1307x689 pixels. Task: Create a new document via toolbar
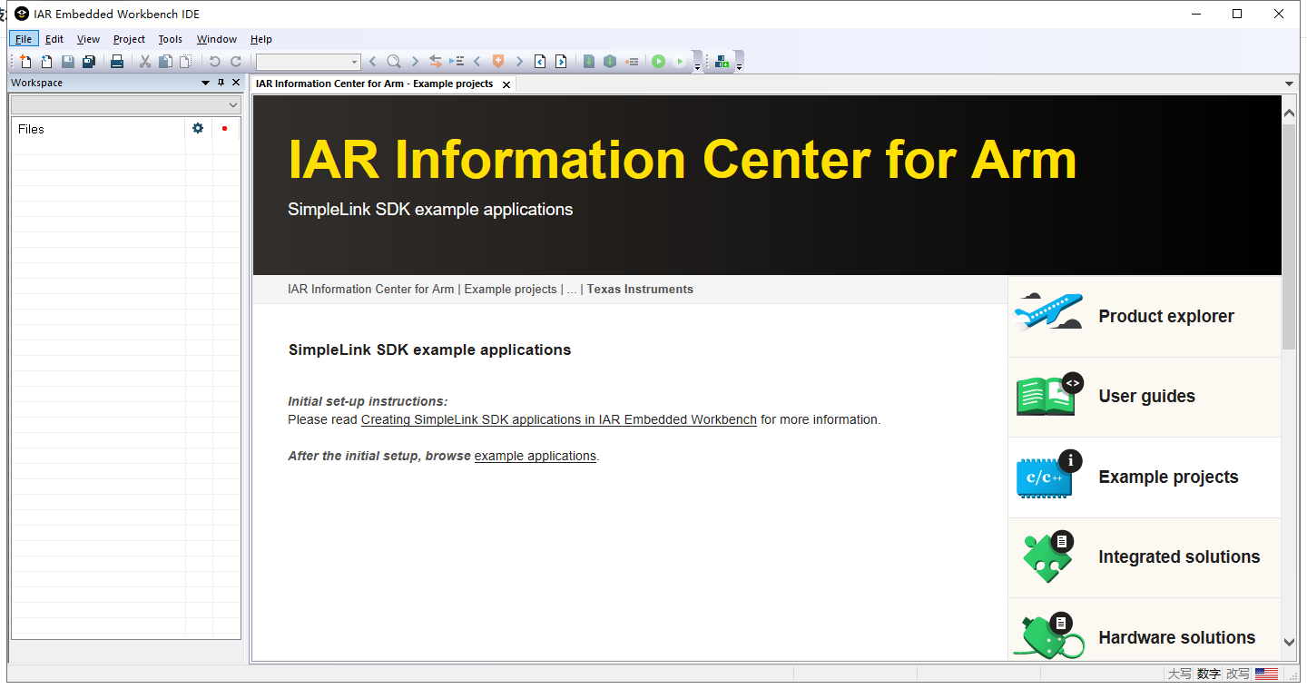[25, 62]
